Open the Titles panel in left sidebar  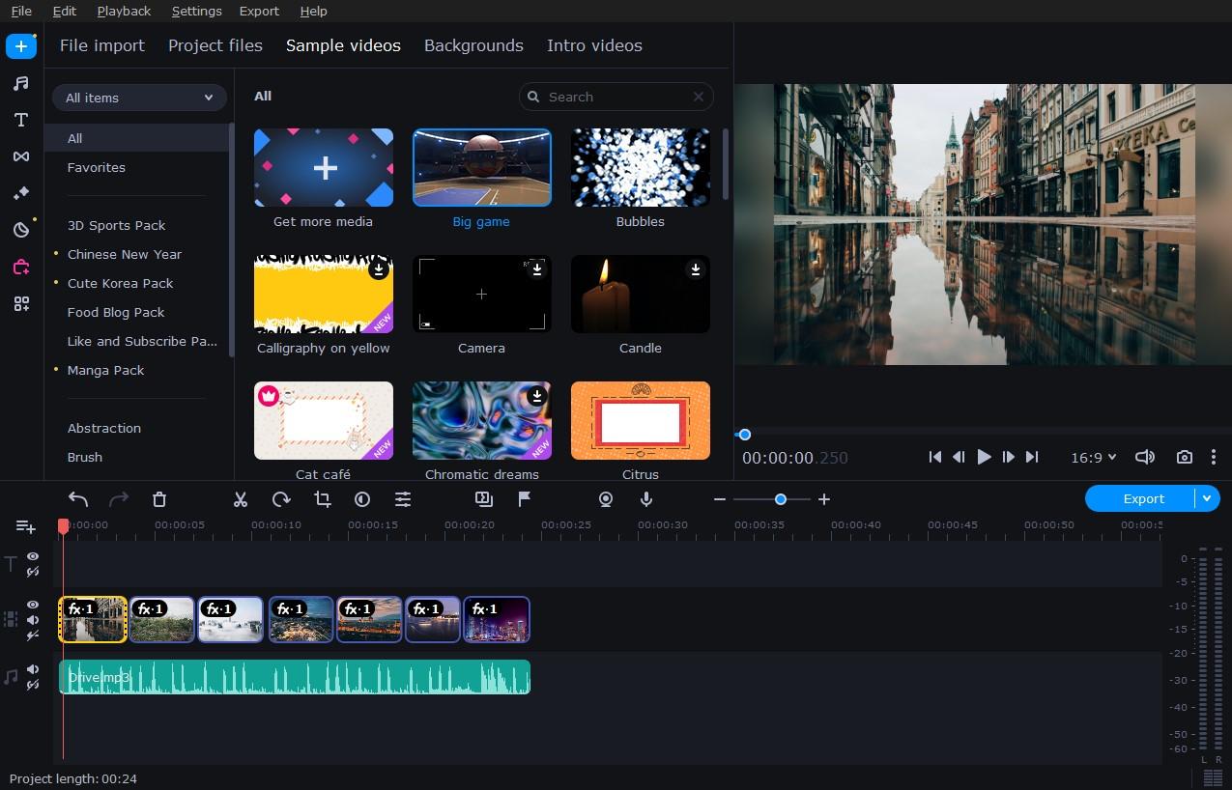click(x=20, y=120)
